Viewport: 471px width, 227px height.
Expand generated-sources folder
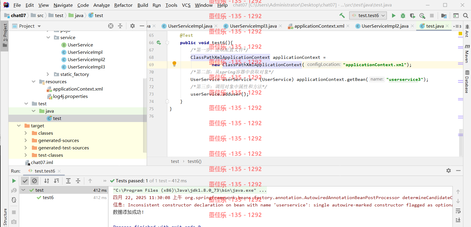[x=26, y=140]
